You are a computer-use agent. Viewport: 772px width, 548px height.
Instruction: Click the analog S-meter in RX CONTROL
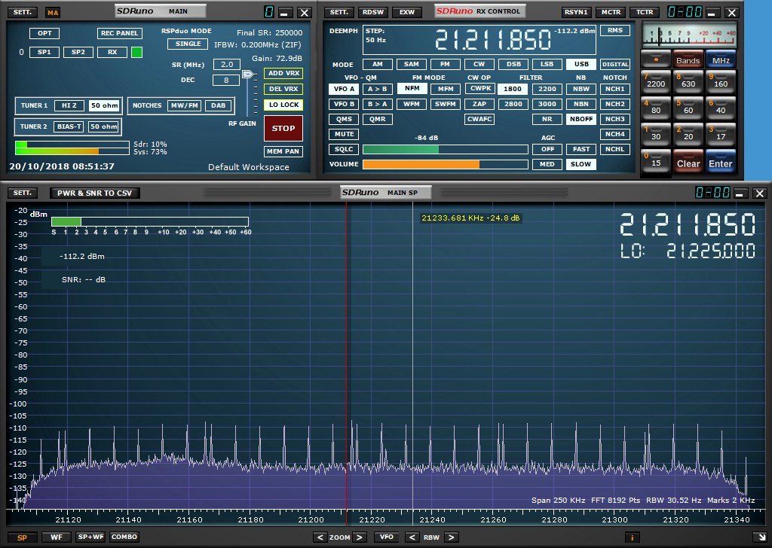tap(690, 35)
